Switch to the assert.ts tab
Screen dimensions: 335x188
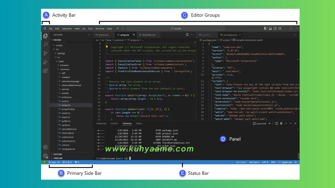[206, 35]
